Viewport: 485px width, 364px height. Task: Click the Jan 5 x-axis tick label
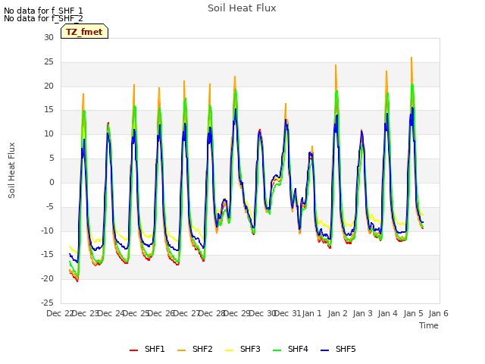tap(413, 313)
